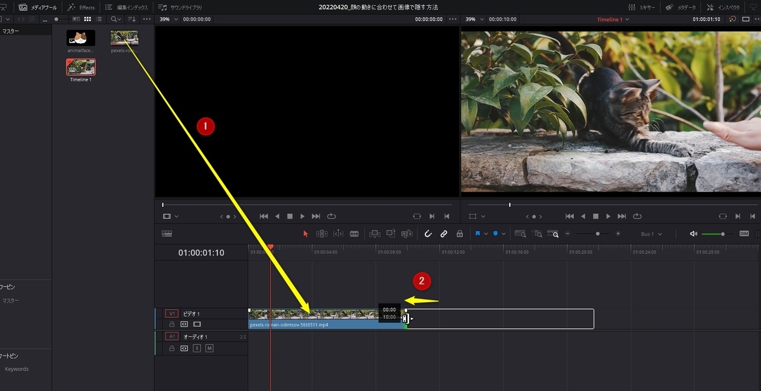Open the 編集インデックス tab
Image resolution: width=761 pixels, height=391 pixels.
pos(126,7)
